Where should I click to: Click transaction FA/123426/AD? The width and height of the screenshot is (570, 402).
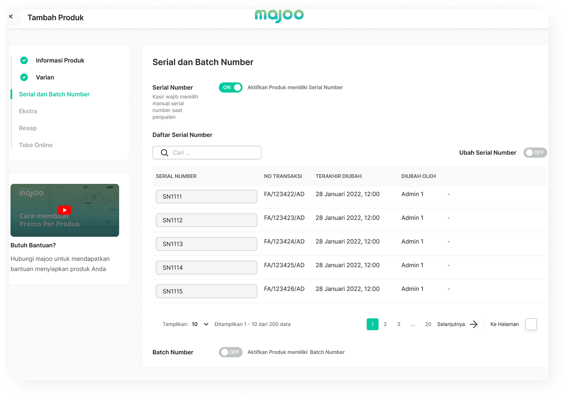[x=284, y=289]
